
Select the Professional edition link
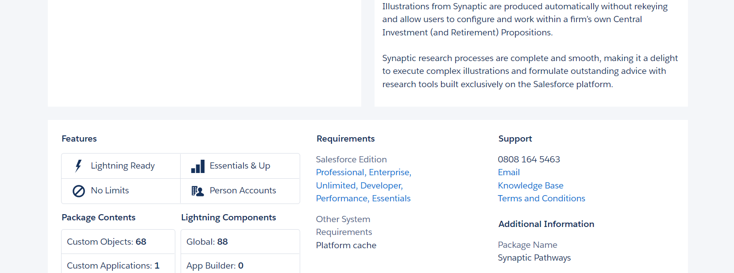tap(340, 173)
